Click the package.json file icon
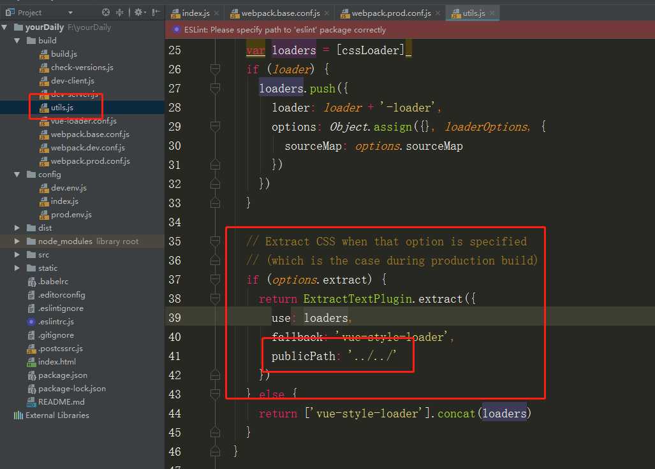The image size is (655, 469). [x=31, y=375]
